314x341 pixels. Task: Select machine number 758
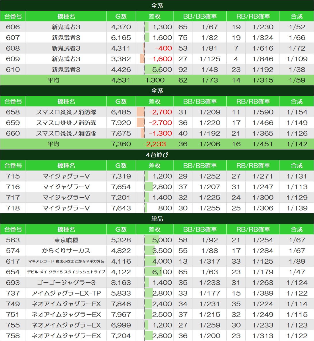tap(13, 336)
